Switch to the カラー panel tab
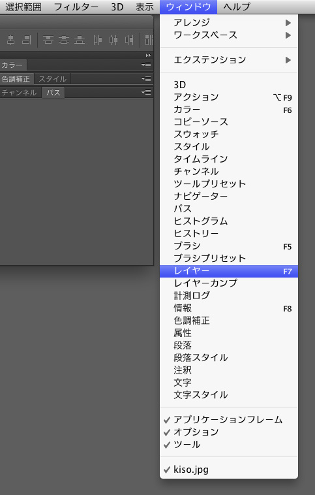 12,65
